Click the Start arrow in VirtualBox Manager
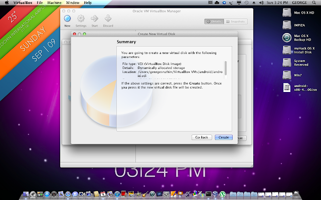This screenshot has width=321, height=200. click(94, 19)
